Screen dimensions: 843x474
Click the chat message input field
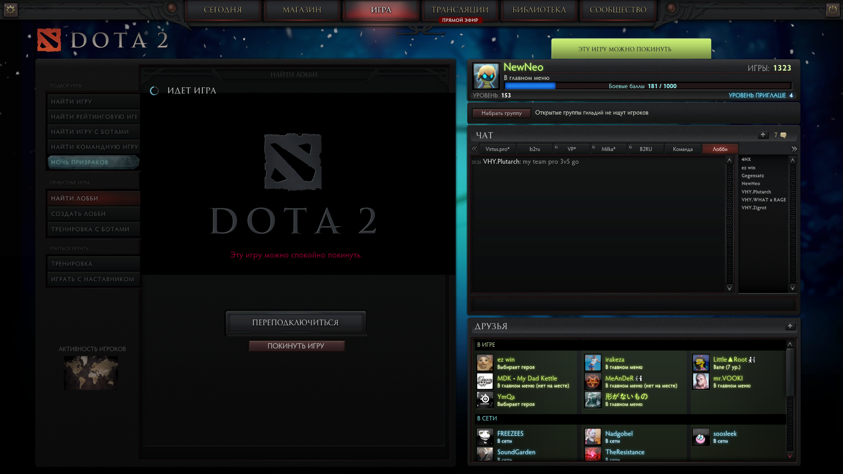[x=634, y=305]
